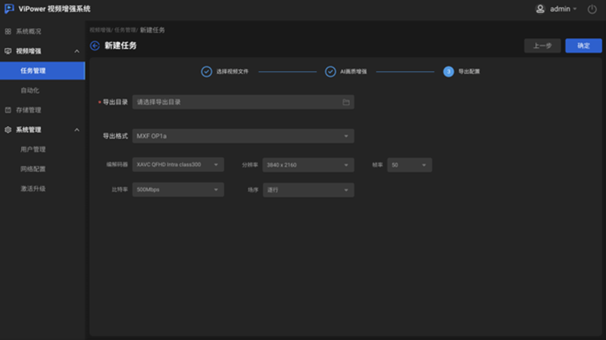Click the ViPower logo icon
This screenshot has height=340, width=606.
(x=9, y=9)
